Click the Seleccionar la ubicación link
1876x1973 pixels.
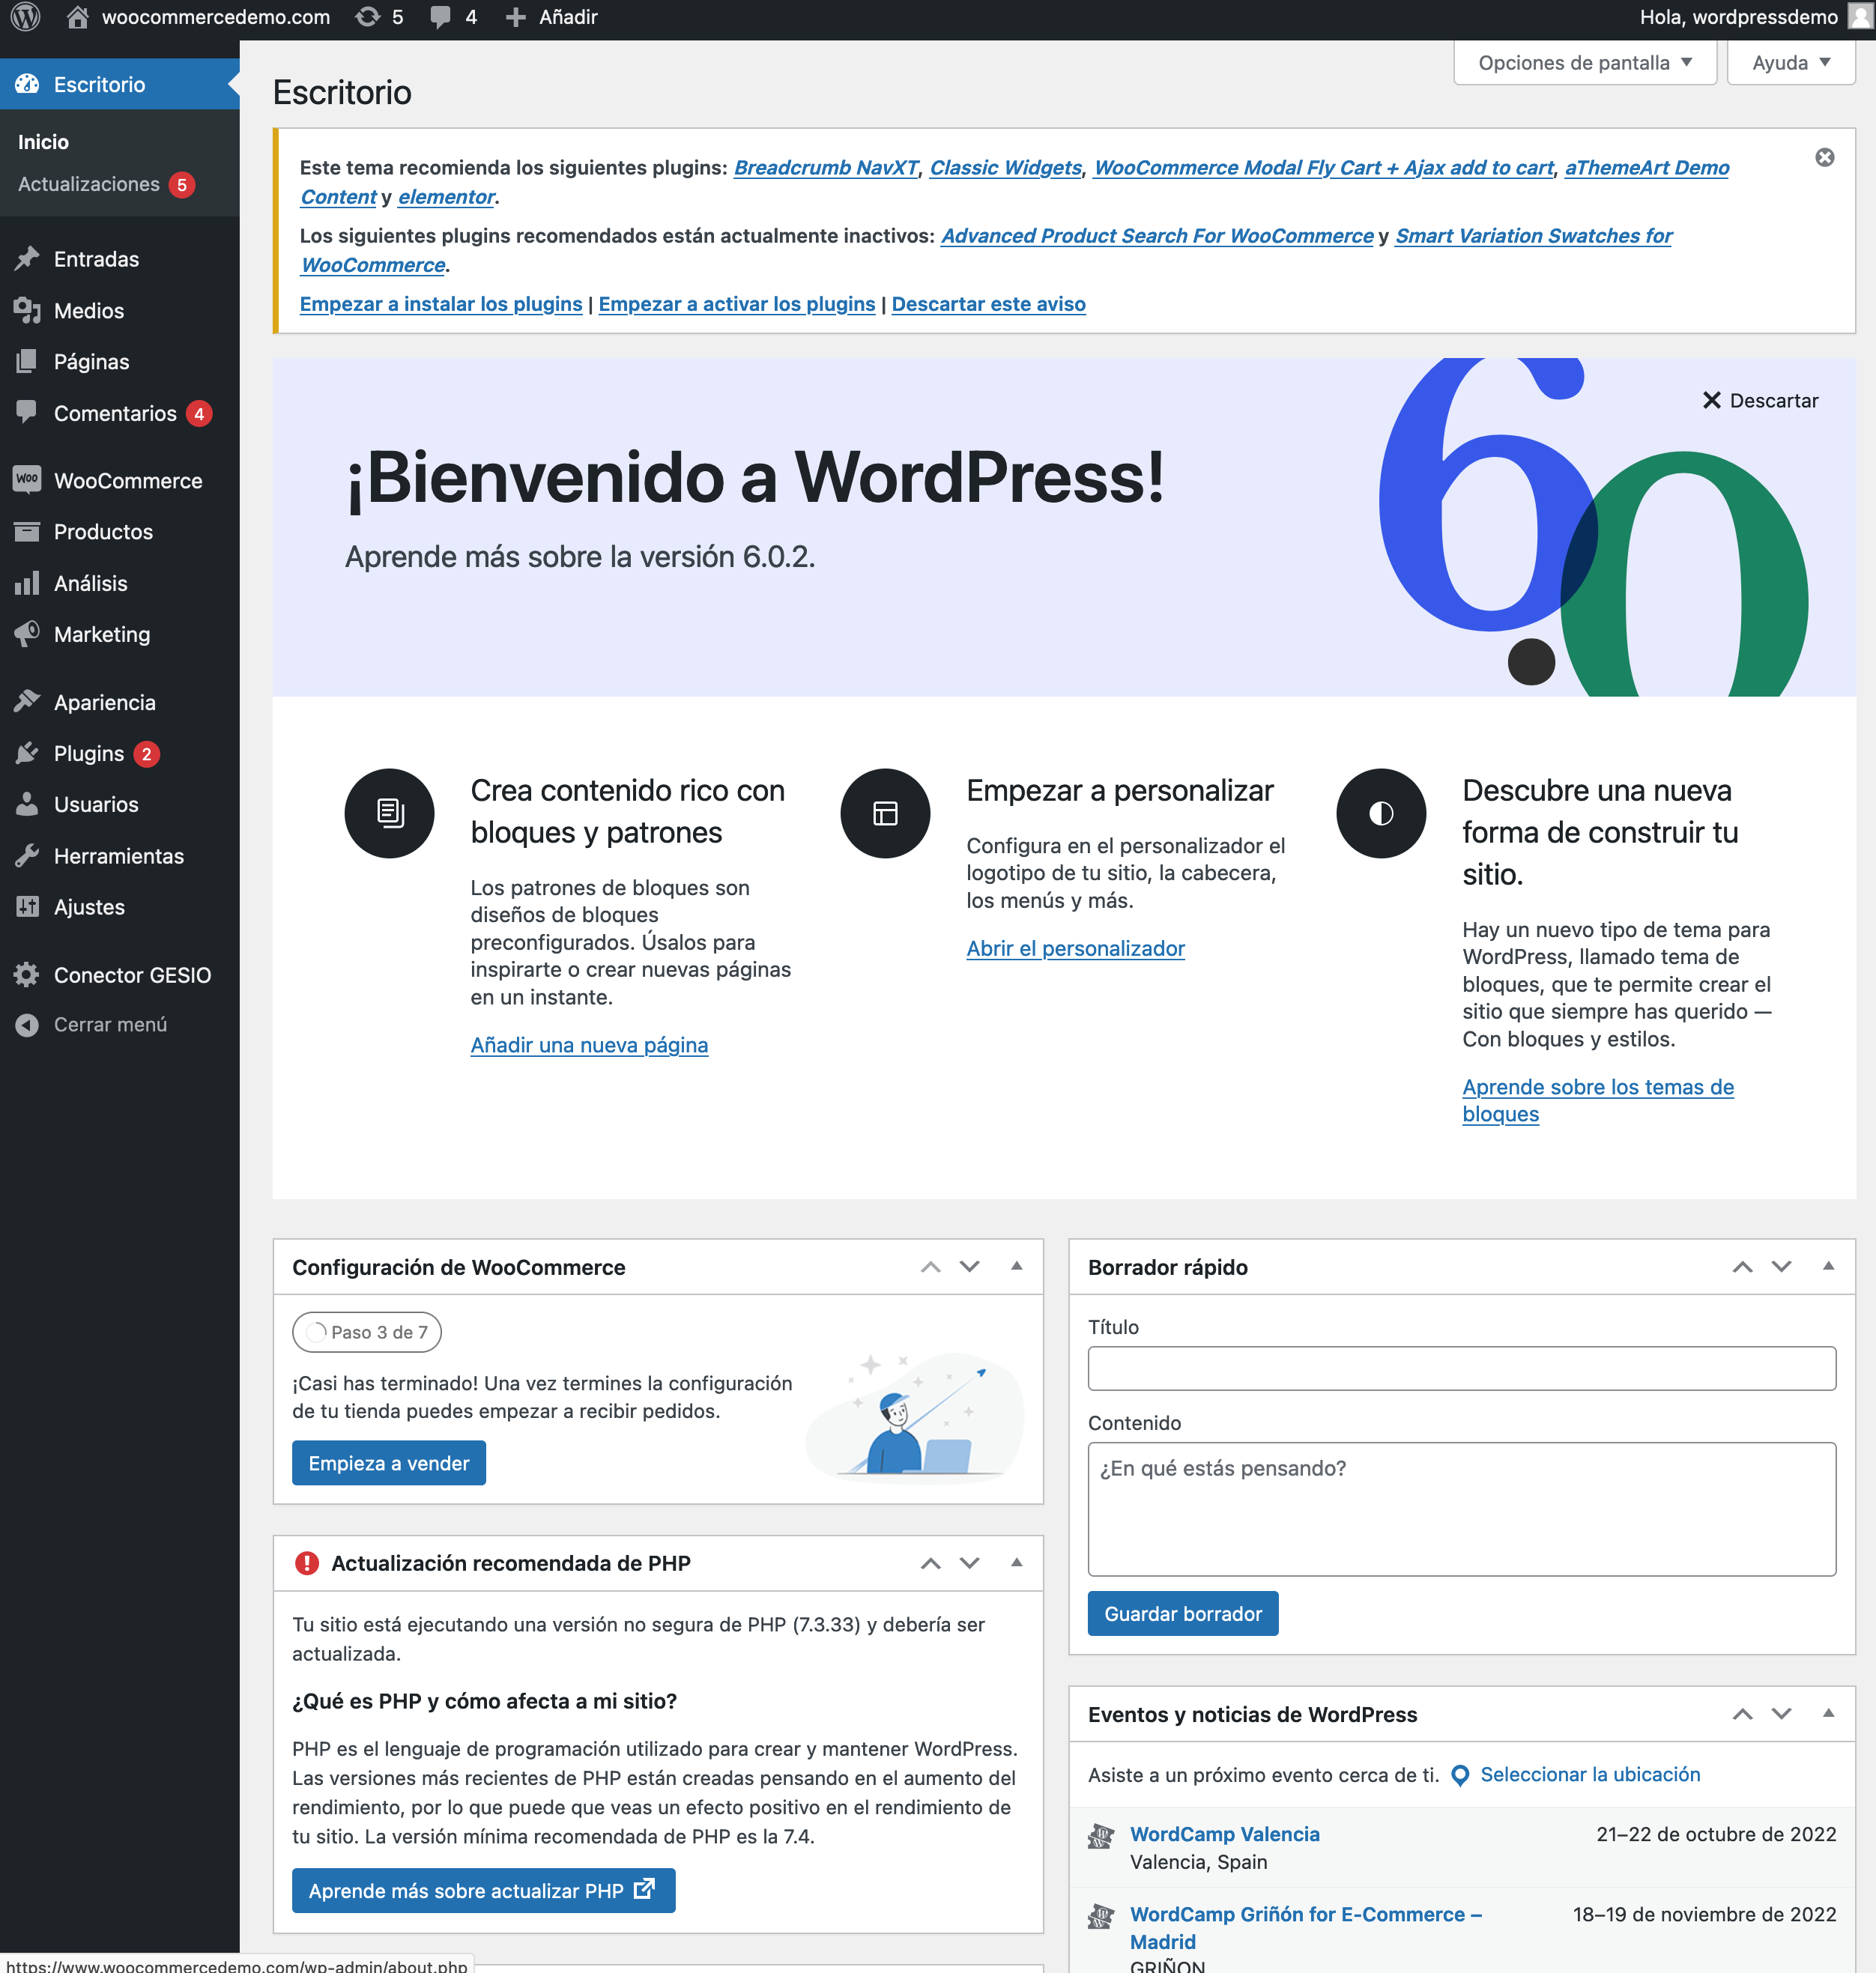click(1590, 1775)
